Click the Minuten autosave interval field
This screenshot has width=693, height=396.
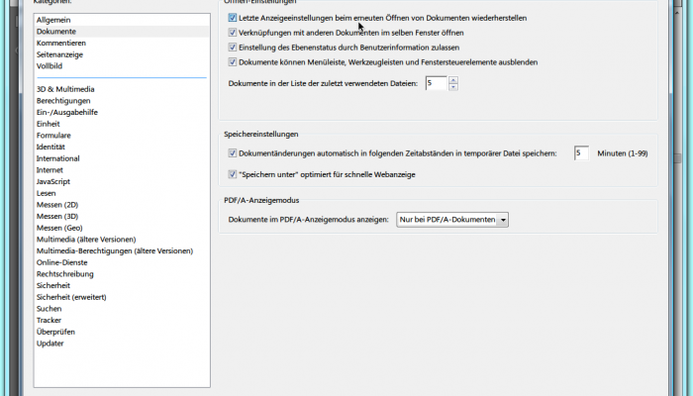[x=581, y=153]
